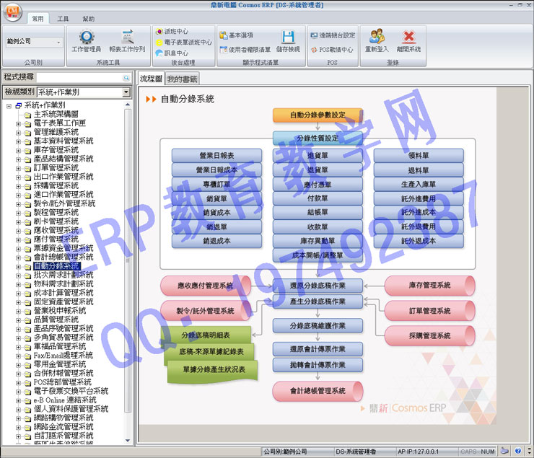The image size is (534, 458).
Task: Click the status bar connection icon
Action: click(x=504, y=452)
